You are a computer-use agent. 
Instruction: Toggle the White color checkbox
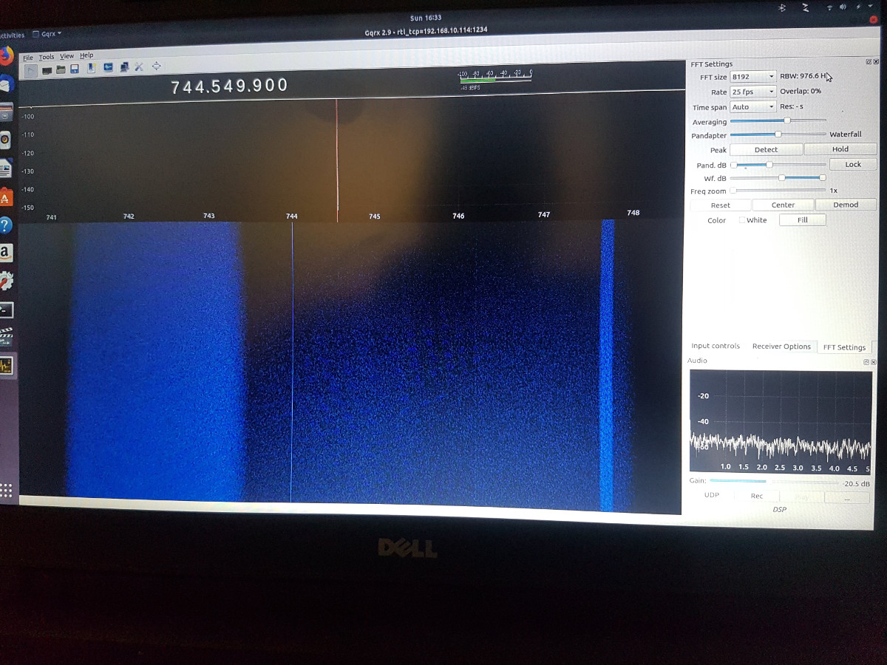pos(742,220)
